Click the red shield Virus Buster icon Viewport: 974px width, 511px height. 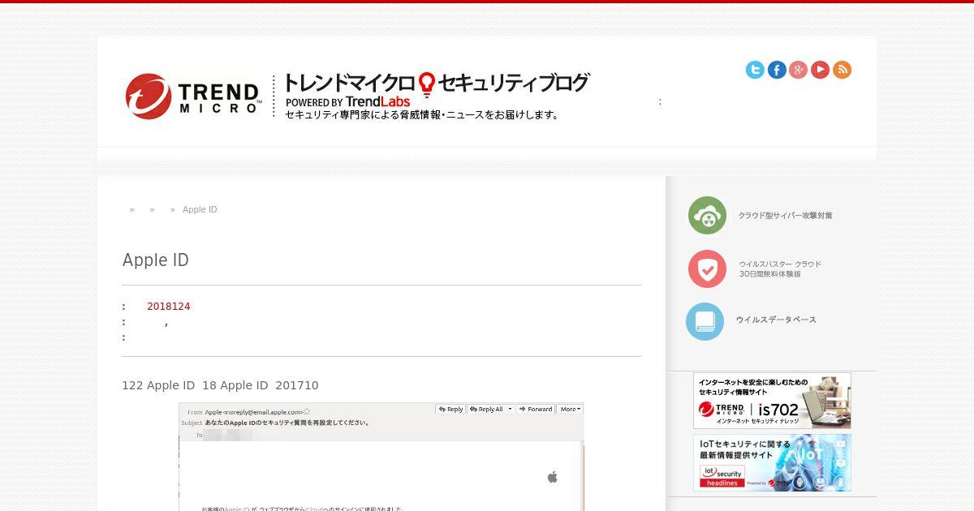pyautogui.click(x=708, y=269)
